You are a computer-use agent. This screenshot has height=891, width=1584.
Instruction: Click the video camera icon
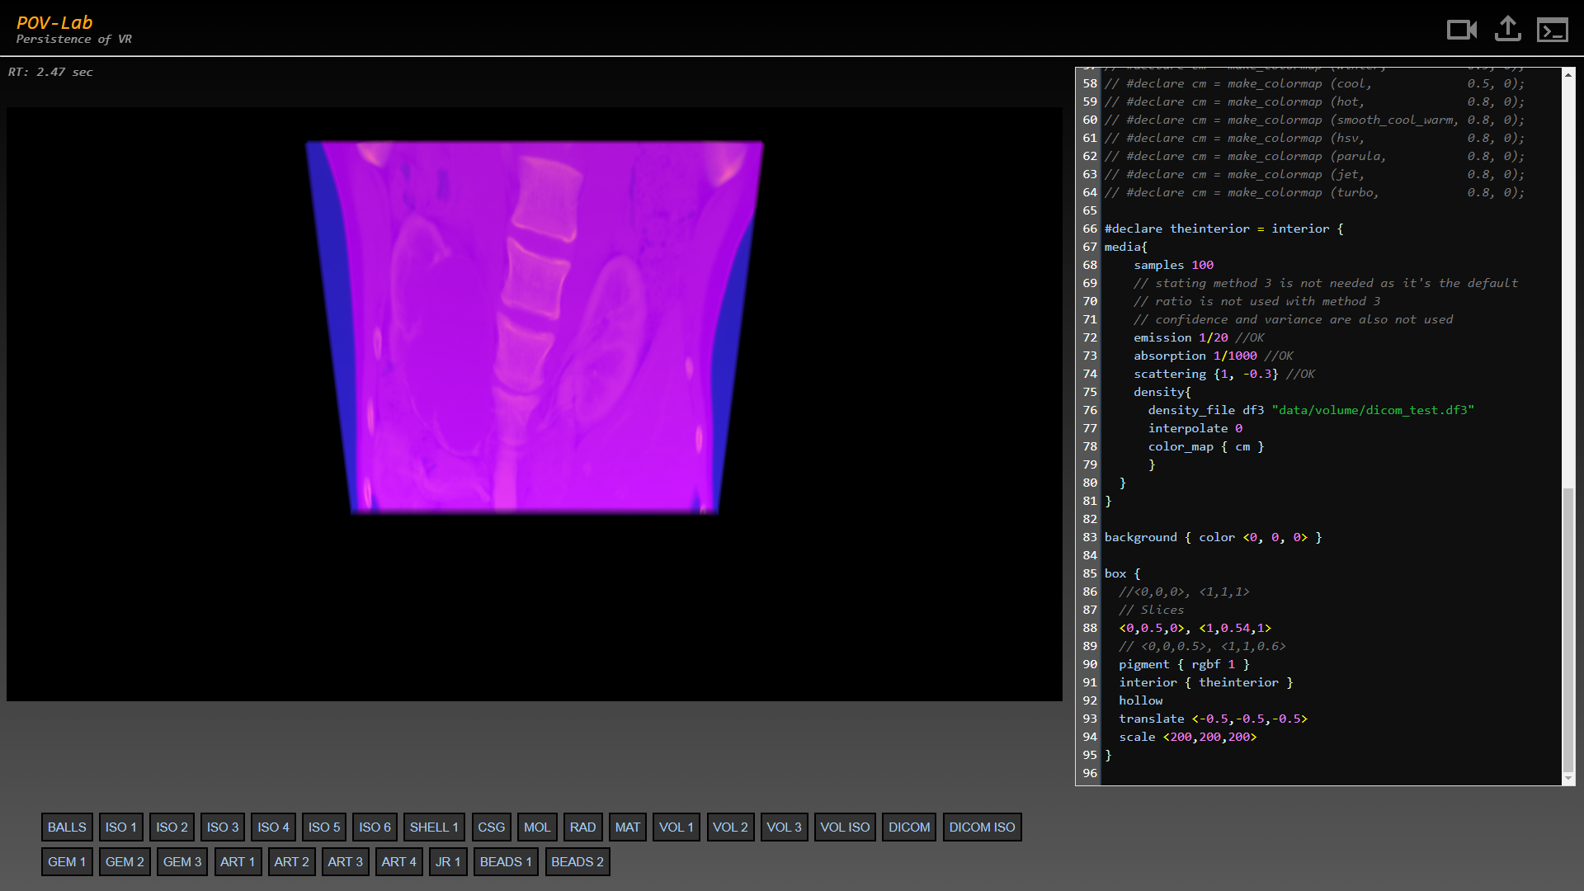(1461, 30)
